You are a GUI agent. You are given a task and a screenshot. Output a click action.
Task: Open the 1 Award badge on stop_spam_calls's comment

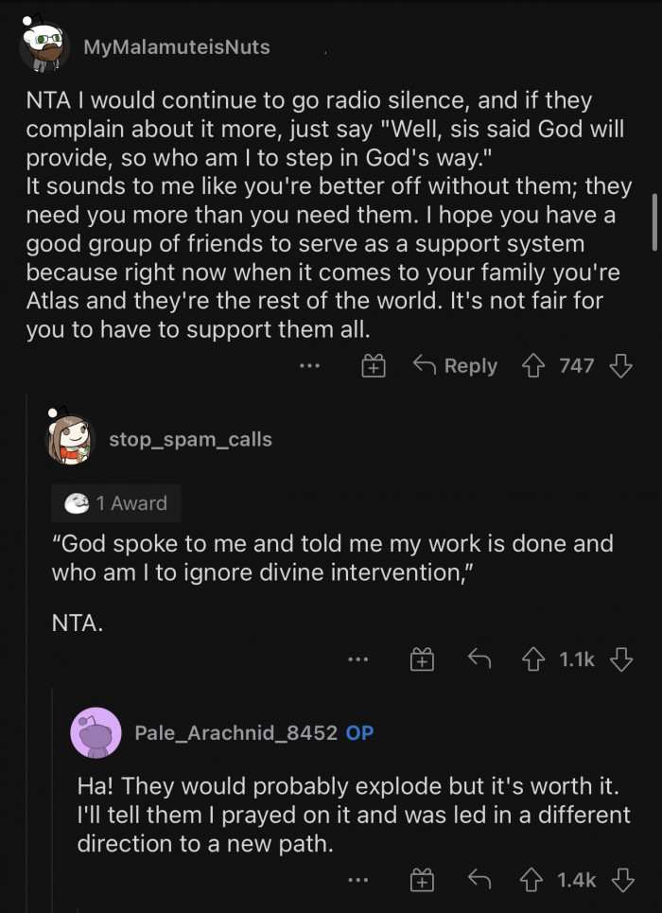point(115,502)
